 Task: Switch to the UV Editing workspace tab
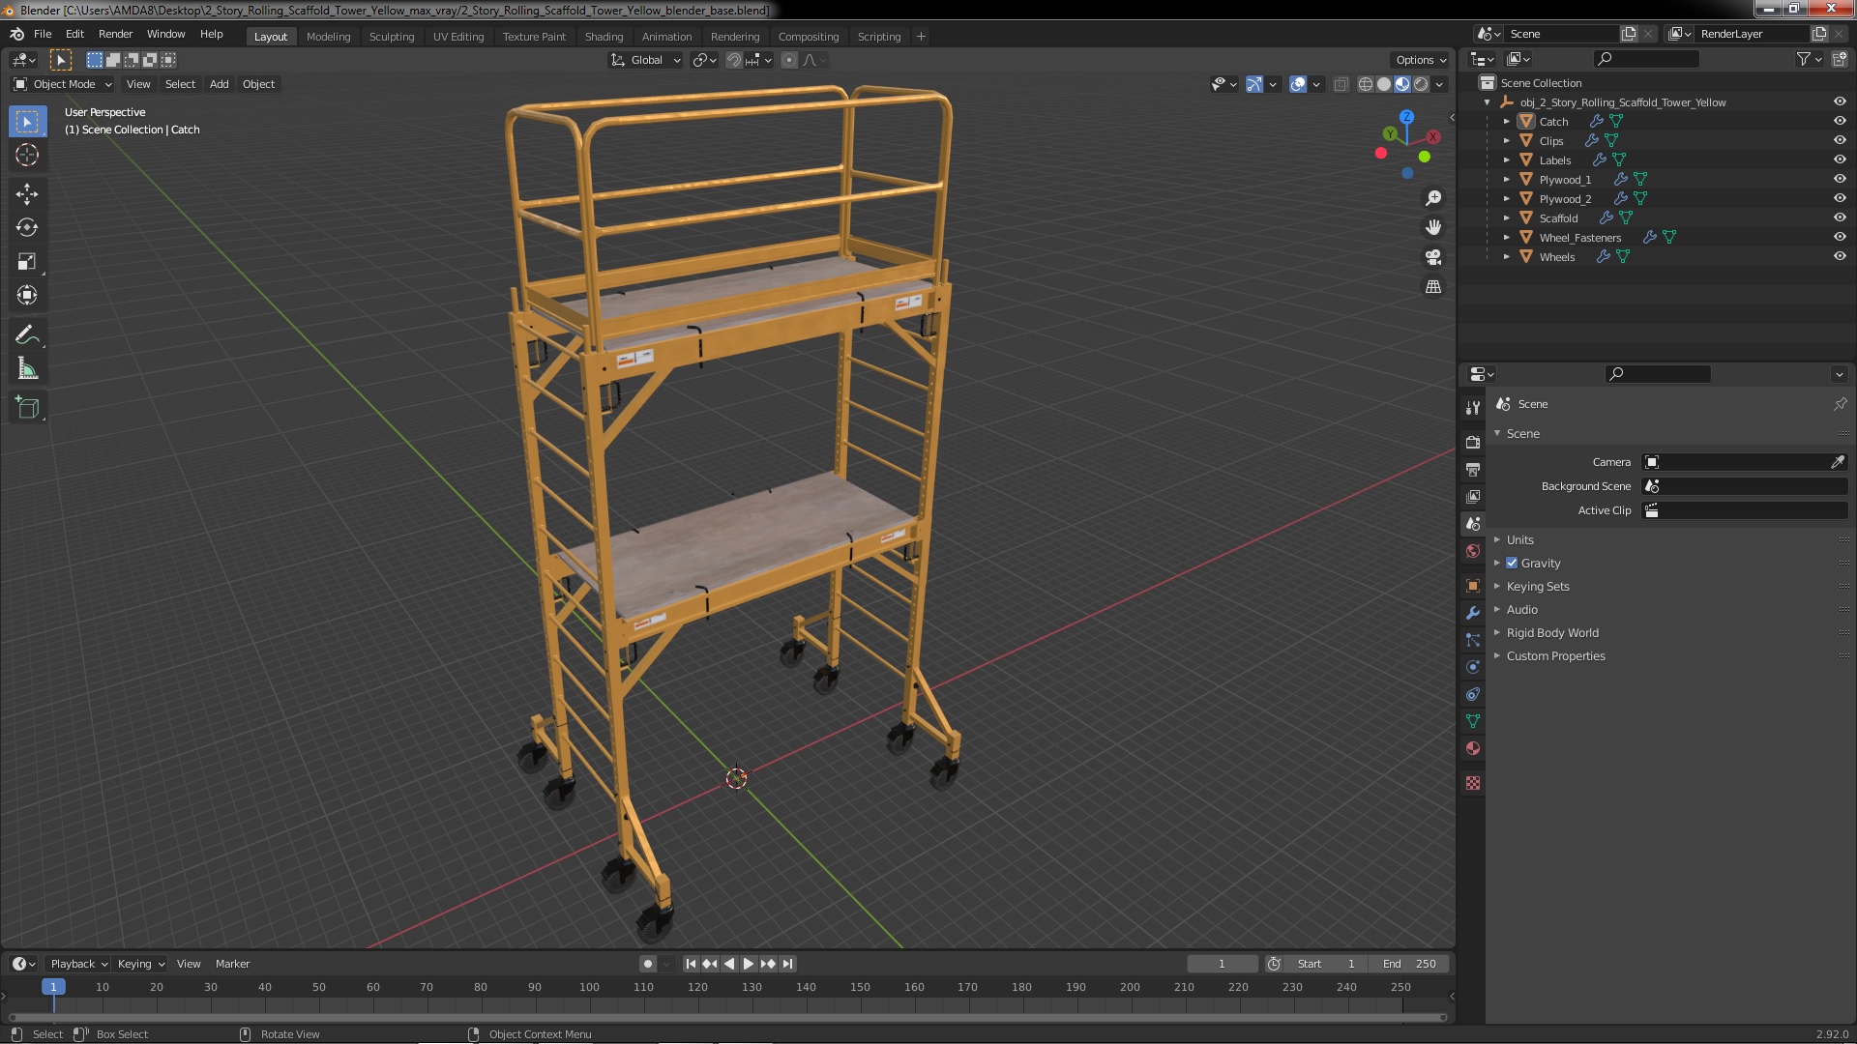(458, 37)
